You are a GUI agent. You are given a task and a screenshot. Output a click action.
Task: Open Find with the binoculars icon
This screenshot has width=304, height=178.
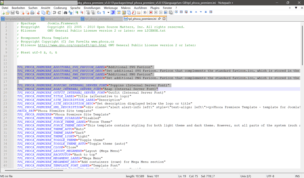tap(65, 13)
